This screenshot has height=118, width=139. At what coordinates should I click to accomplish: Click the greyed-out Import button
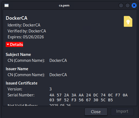[122, 112]
